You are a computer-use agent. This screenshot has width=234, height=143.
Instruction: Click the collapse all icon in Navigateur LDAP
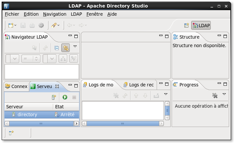pos(56,48)
